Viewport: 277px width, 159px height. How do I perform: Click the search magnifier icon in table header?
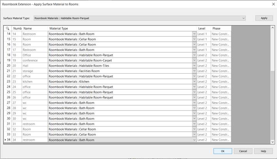(x=8, y=28)
